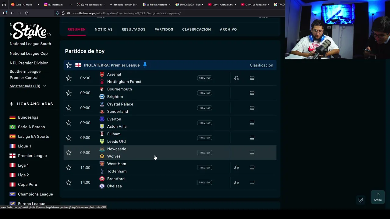Switch to La Ruleta Aleatoria browser tab

pos(157,5)
